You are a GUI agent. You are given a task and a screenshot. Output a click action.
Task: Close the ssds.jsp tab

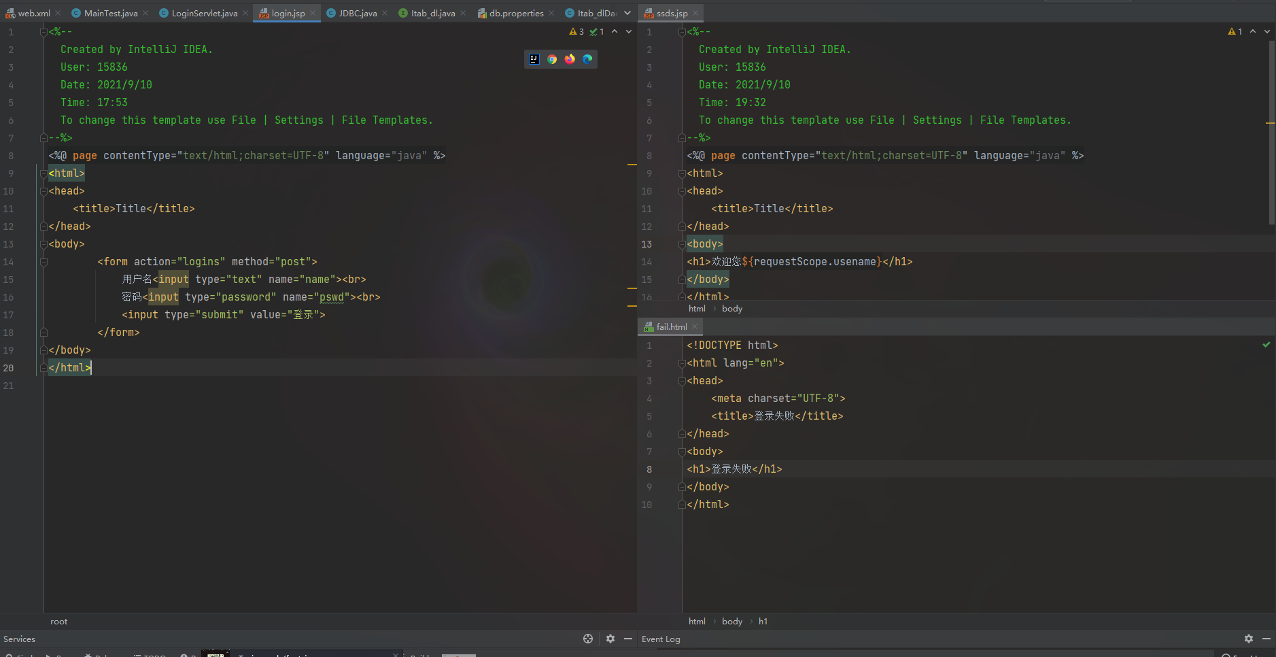pos(695,13)
